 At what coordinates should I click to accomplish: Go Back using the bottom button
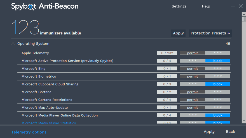tap(230, 132)
